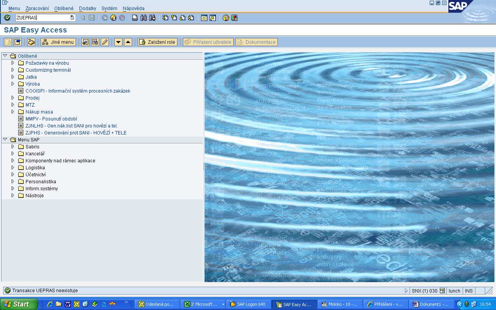The width and height of the screenshot is (496, 310).
Task: Select the COOISPI process orders transaction
Action: coord(78,91)
